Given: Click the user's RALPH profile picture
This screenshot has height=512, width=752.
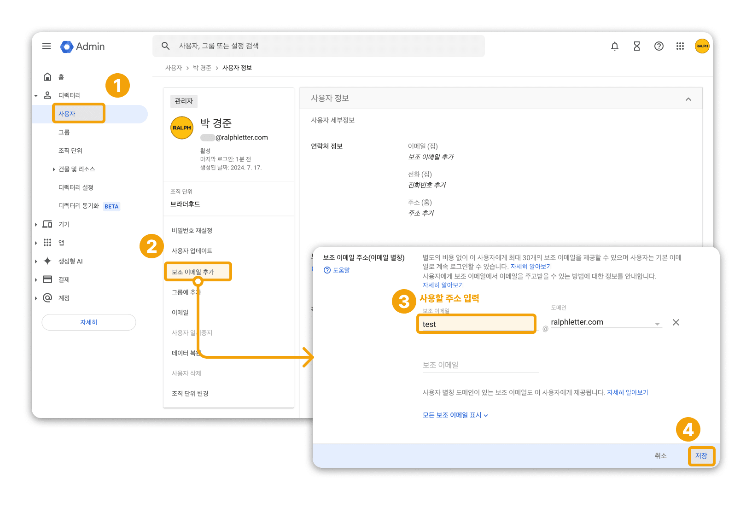Looking at the screenshot, I should [x=182, y=128].
